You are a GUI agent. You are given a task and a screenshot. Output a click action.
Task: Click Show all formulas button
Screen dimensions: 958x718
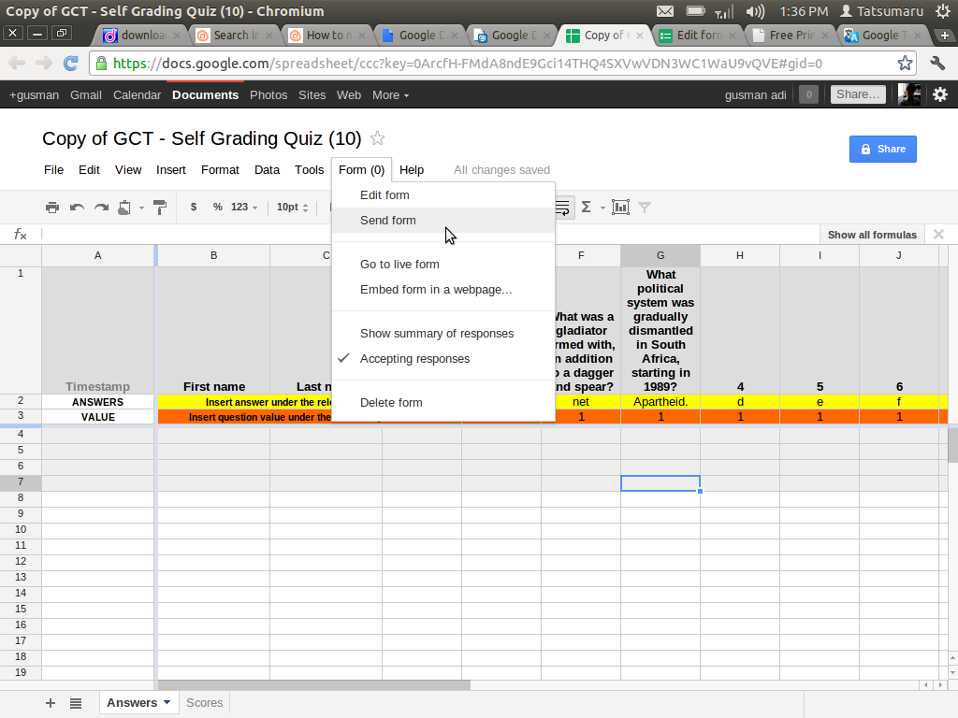[872, 235]
